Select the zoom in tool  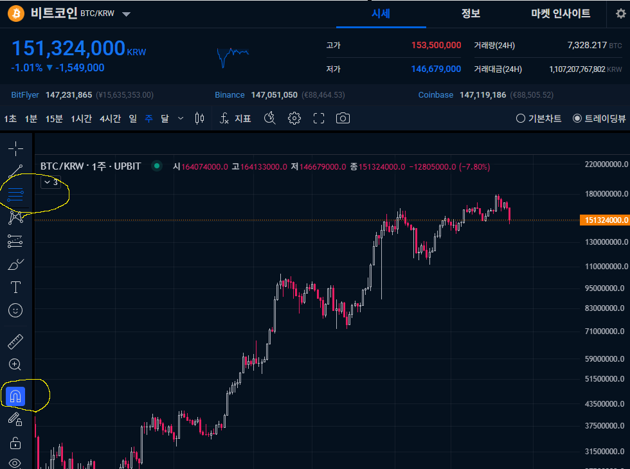[15, 365]
